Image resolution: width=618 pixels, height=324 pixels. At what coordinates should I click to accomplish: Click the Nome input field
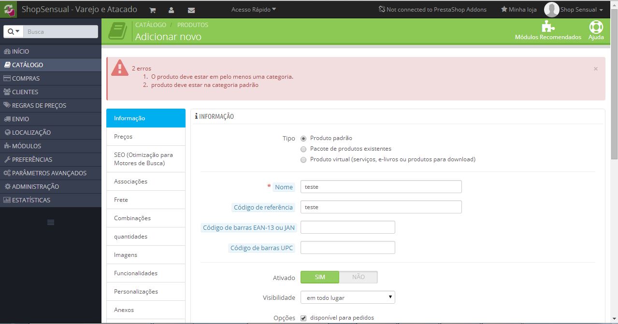coord(381,187)
